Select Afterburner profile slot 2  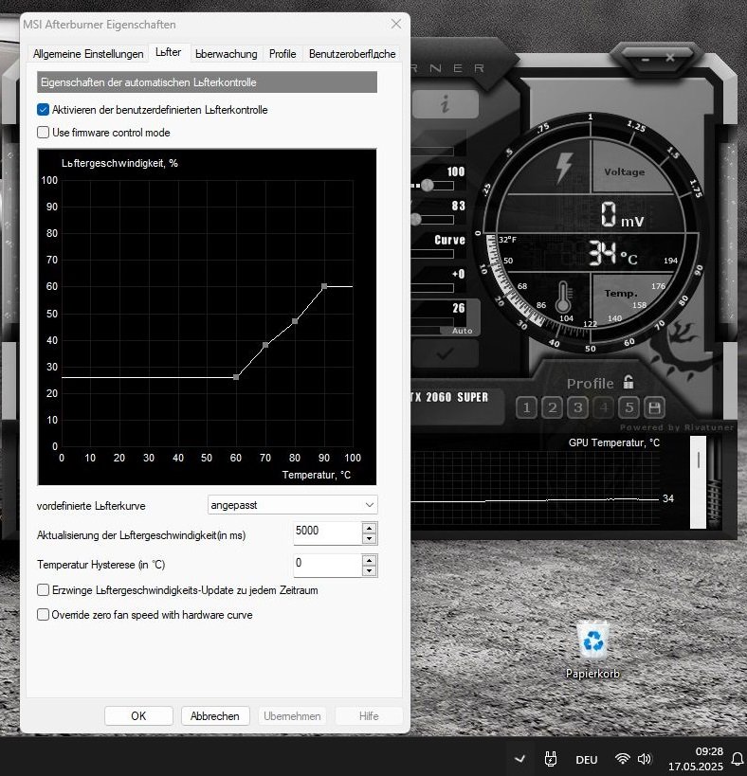tap(552, 407)
